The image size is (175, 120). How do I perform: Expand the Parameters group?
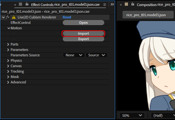(x=8, y=50)
